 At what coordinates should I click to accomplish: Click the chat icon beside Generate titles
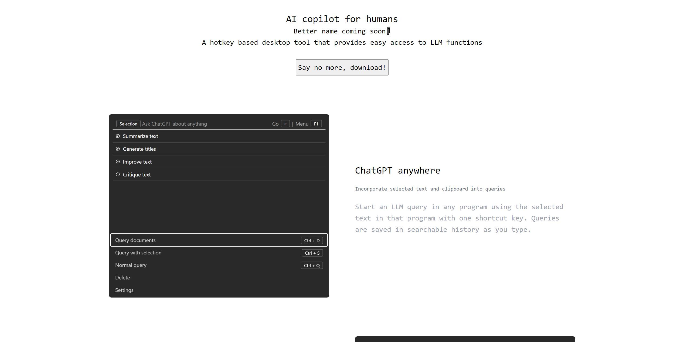click(x=118, y=149)
